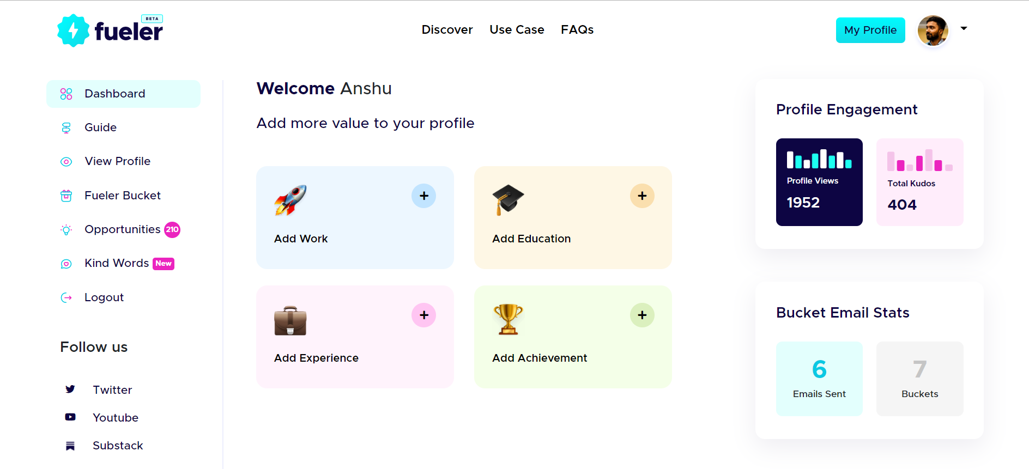Click the Youtube play icon

click(70, 417)
